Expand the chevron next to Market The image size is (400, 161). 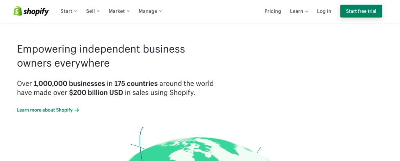click(x=128, y=11)
